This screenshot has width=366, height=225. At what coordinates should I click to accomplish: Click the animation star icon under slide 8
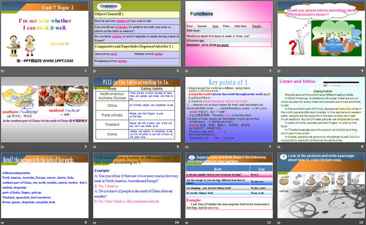pyautogui.click(x=279, y=147)
